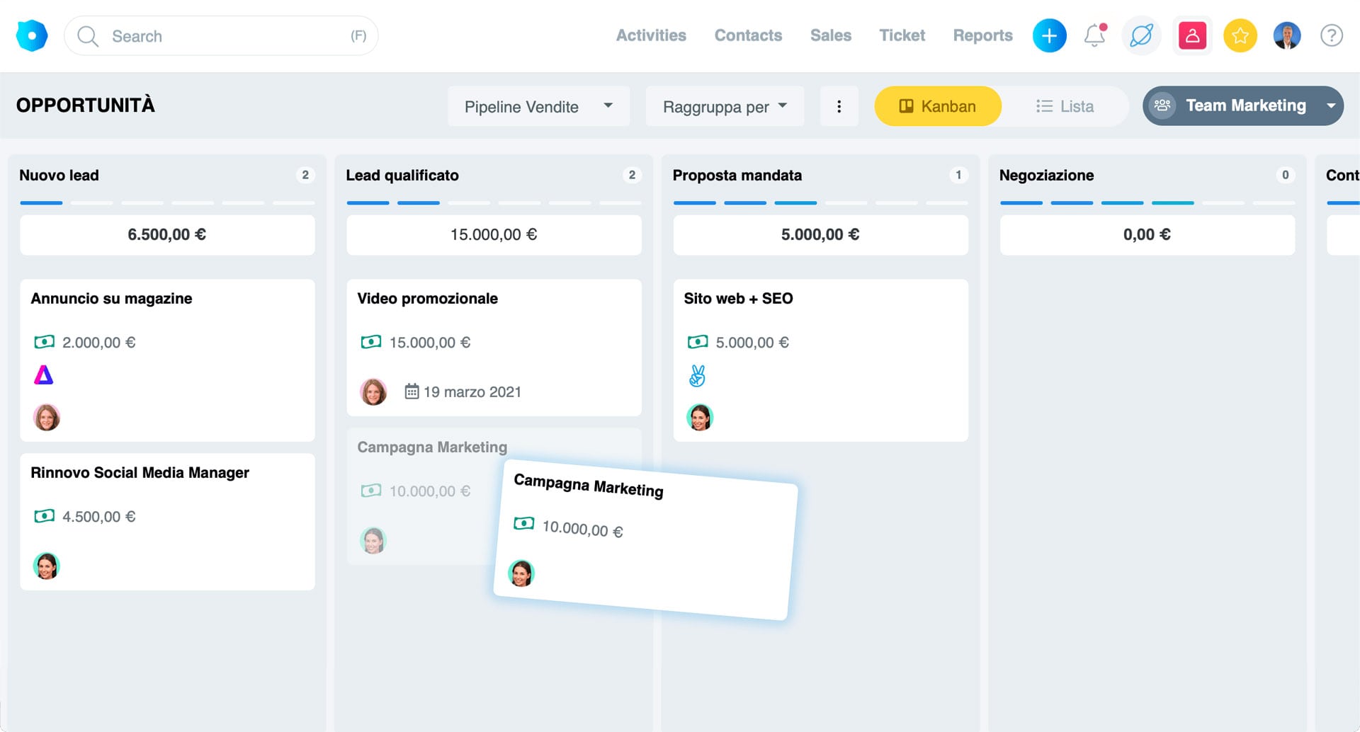
Task: Switch to Lista view
Action: coord(1065,106)
